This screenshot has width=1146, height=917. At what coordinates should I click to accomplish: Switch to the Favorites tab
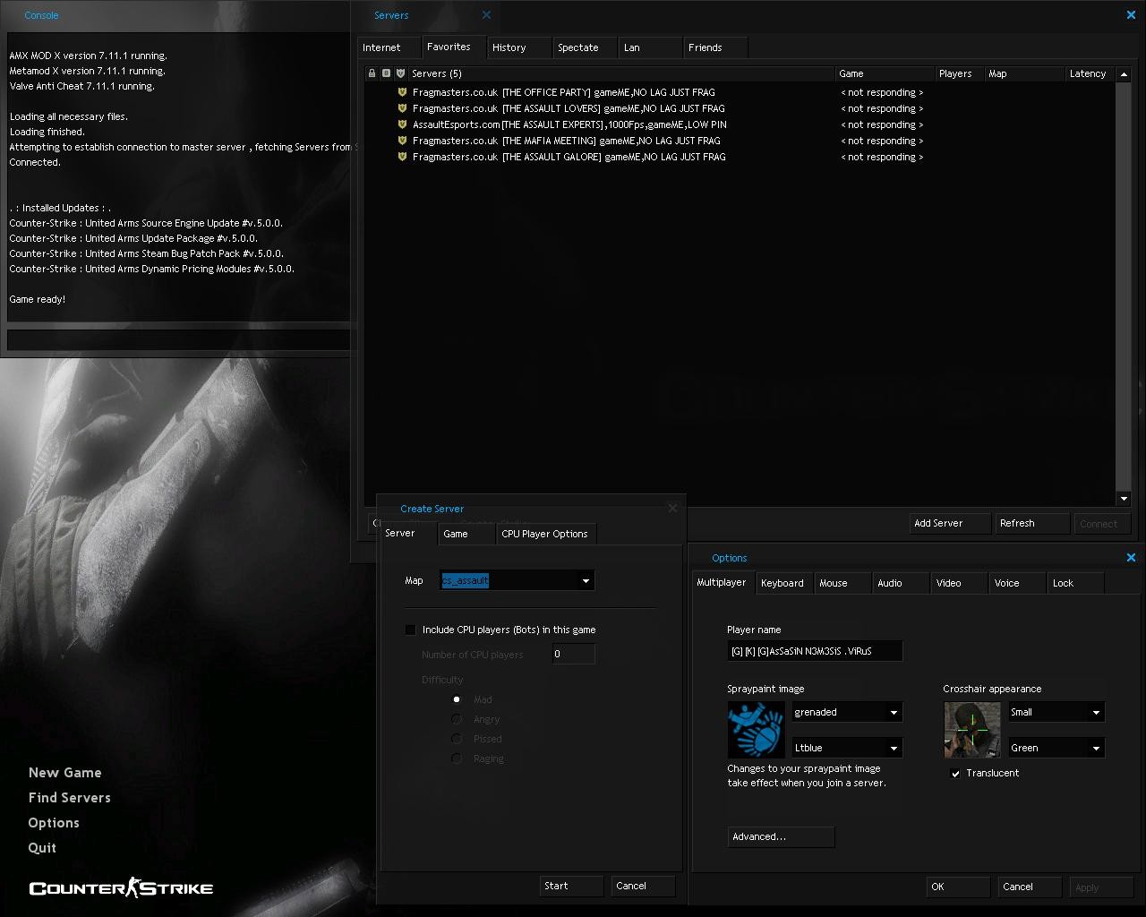pos(453,47)
